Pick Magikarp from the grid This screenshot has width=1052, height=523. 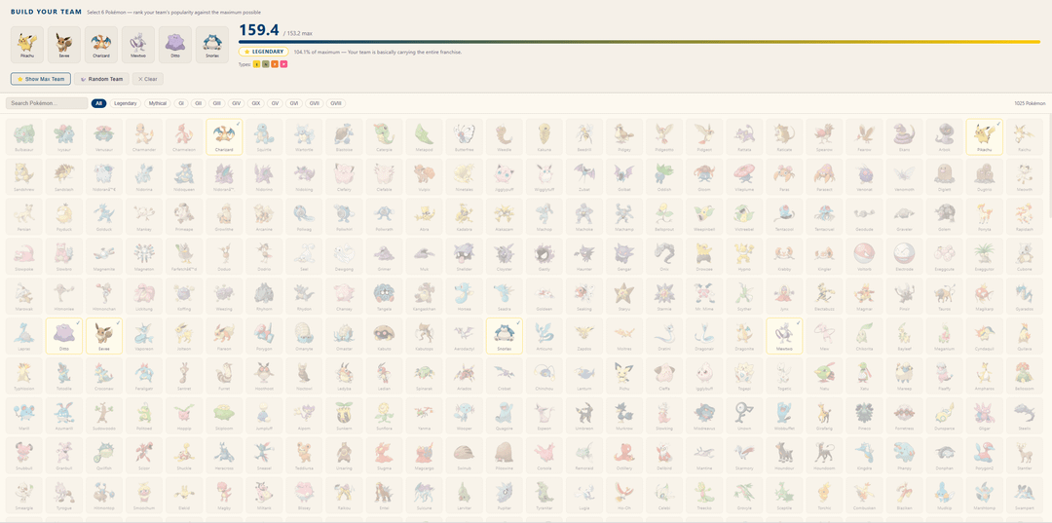[984, 296]
